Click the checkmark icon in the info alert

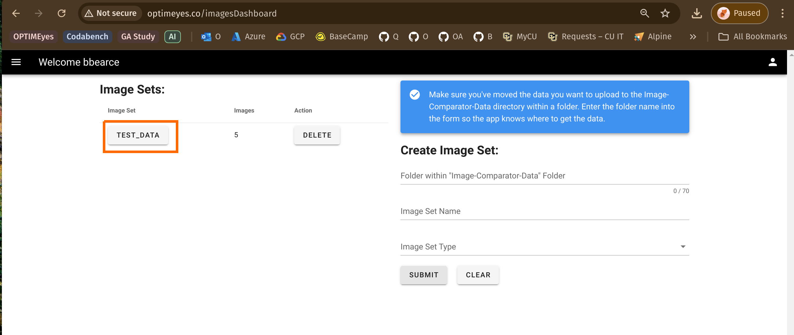[x=415, y=94]
